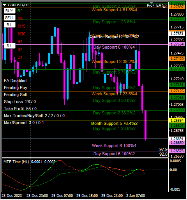Click the orange 1.27420 price tag

[x=177, y=59]
